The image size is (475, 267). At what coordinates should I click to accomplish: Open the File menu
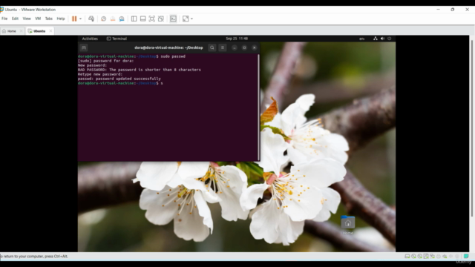point(4,19)
